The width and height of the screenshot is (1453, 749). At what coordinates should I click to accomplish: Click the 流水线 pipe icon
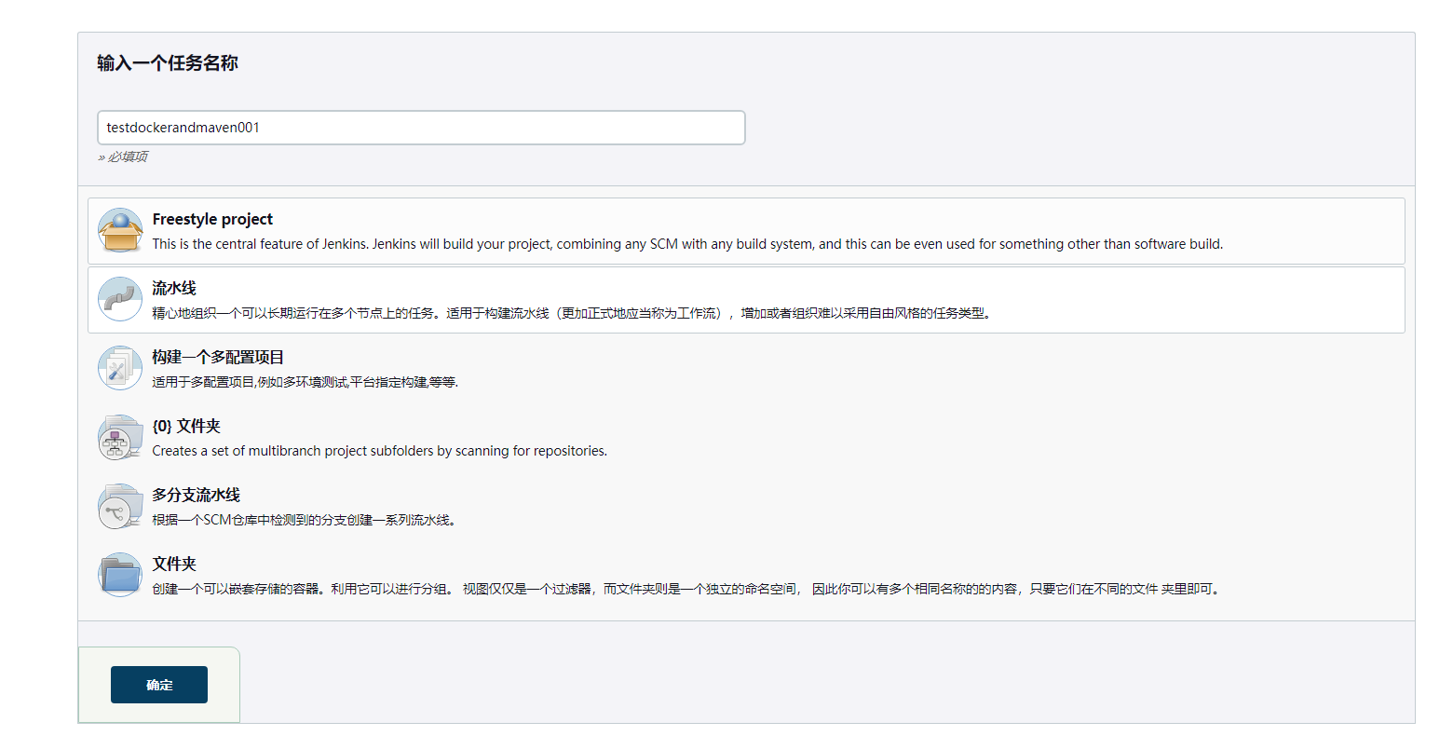(120, 300)
